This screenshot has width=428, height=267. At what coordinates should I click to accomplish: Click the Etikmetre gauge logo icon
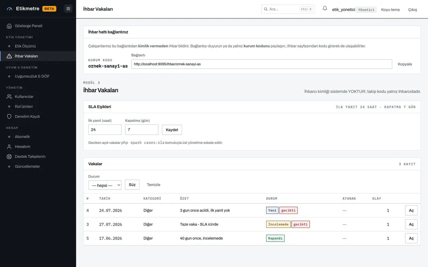9,9
